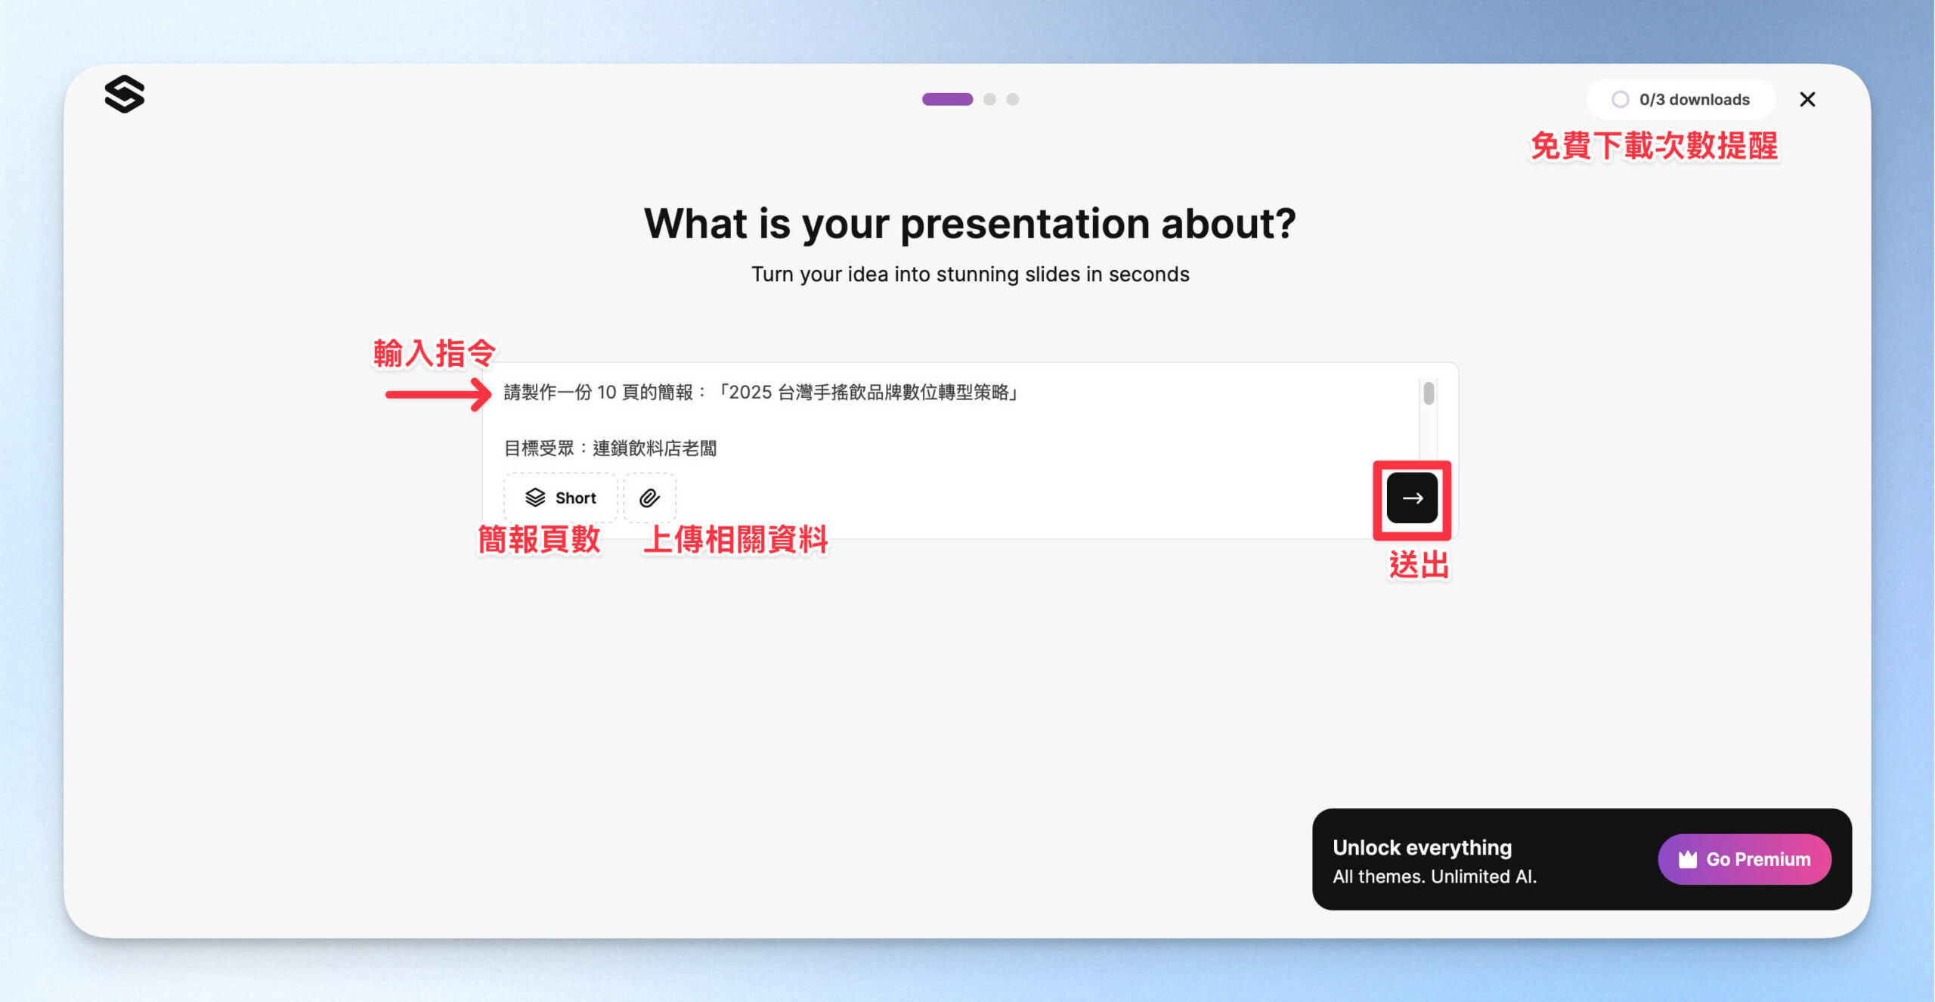Click the "All themes. Unlimited AI." text

(x=1434, y=876)
